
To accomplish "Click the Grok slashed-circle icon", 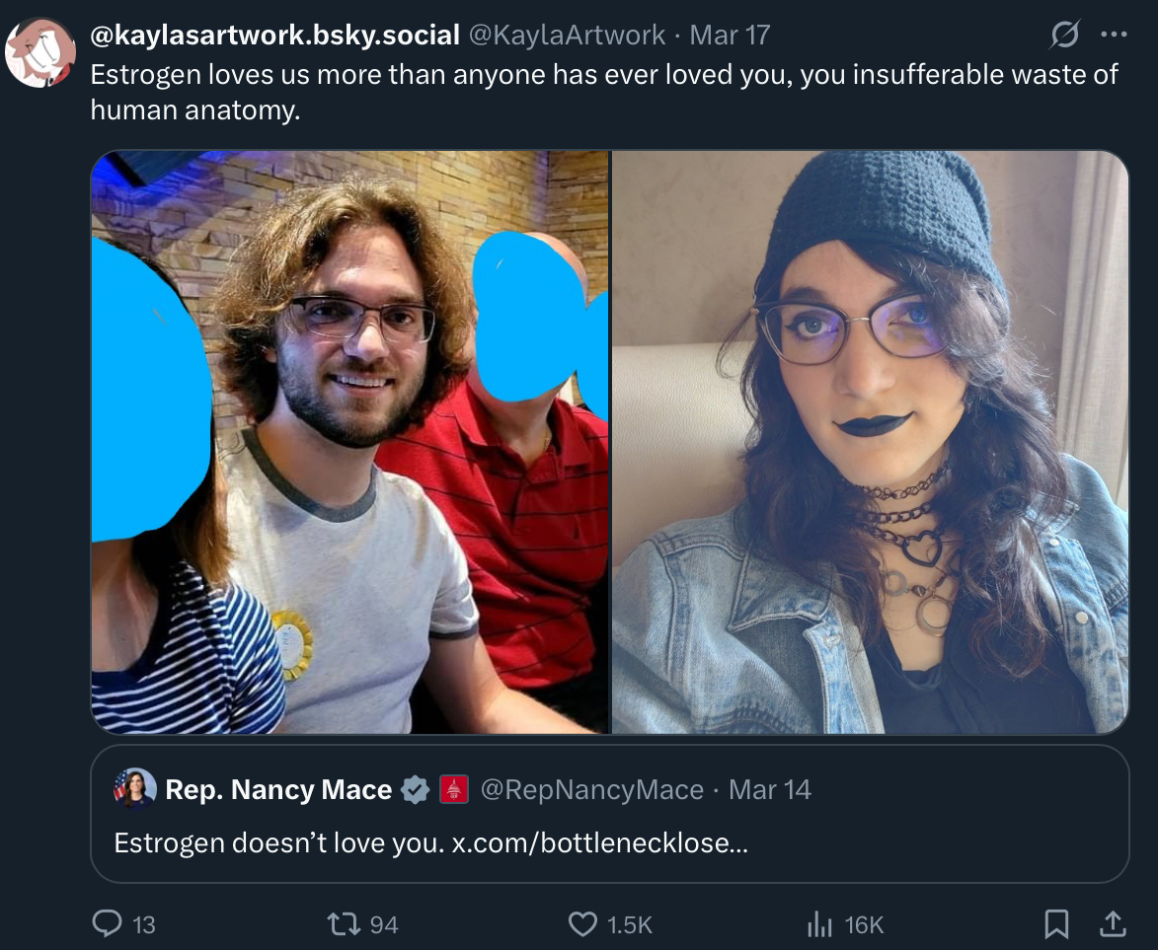I will tap(1064, 34).
